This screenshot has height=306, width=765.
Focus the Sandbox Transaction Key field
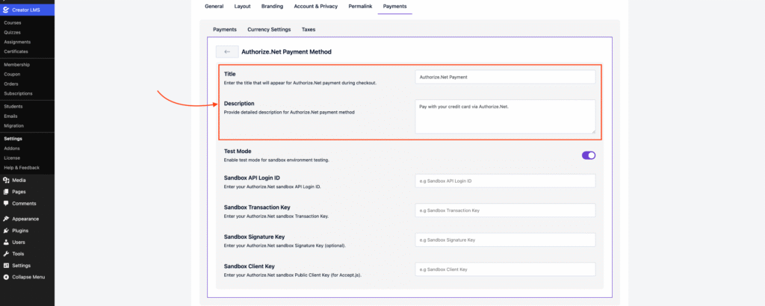tap(506, 210)
